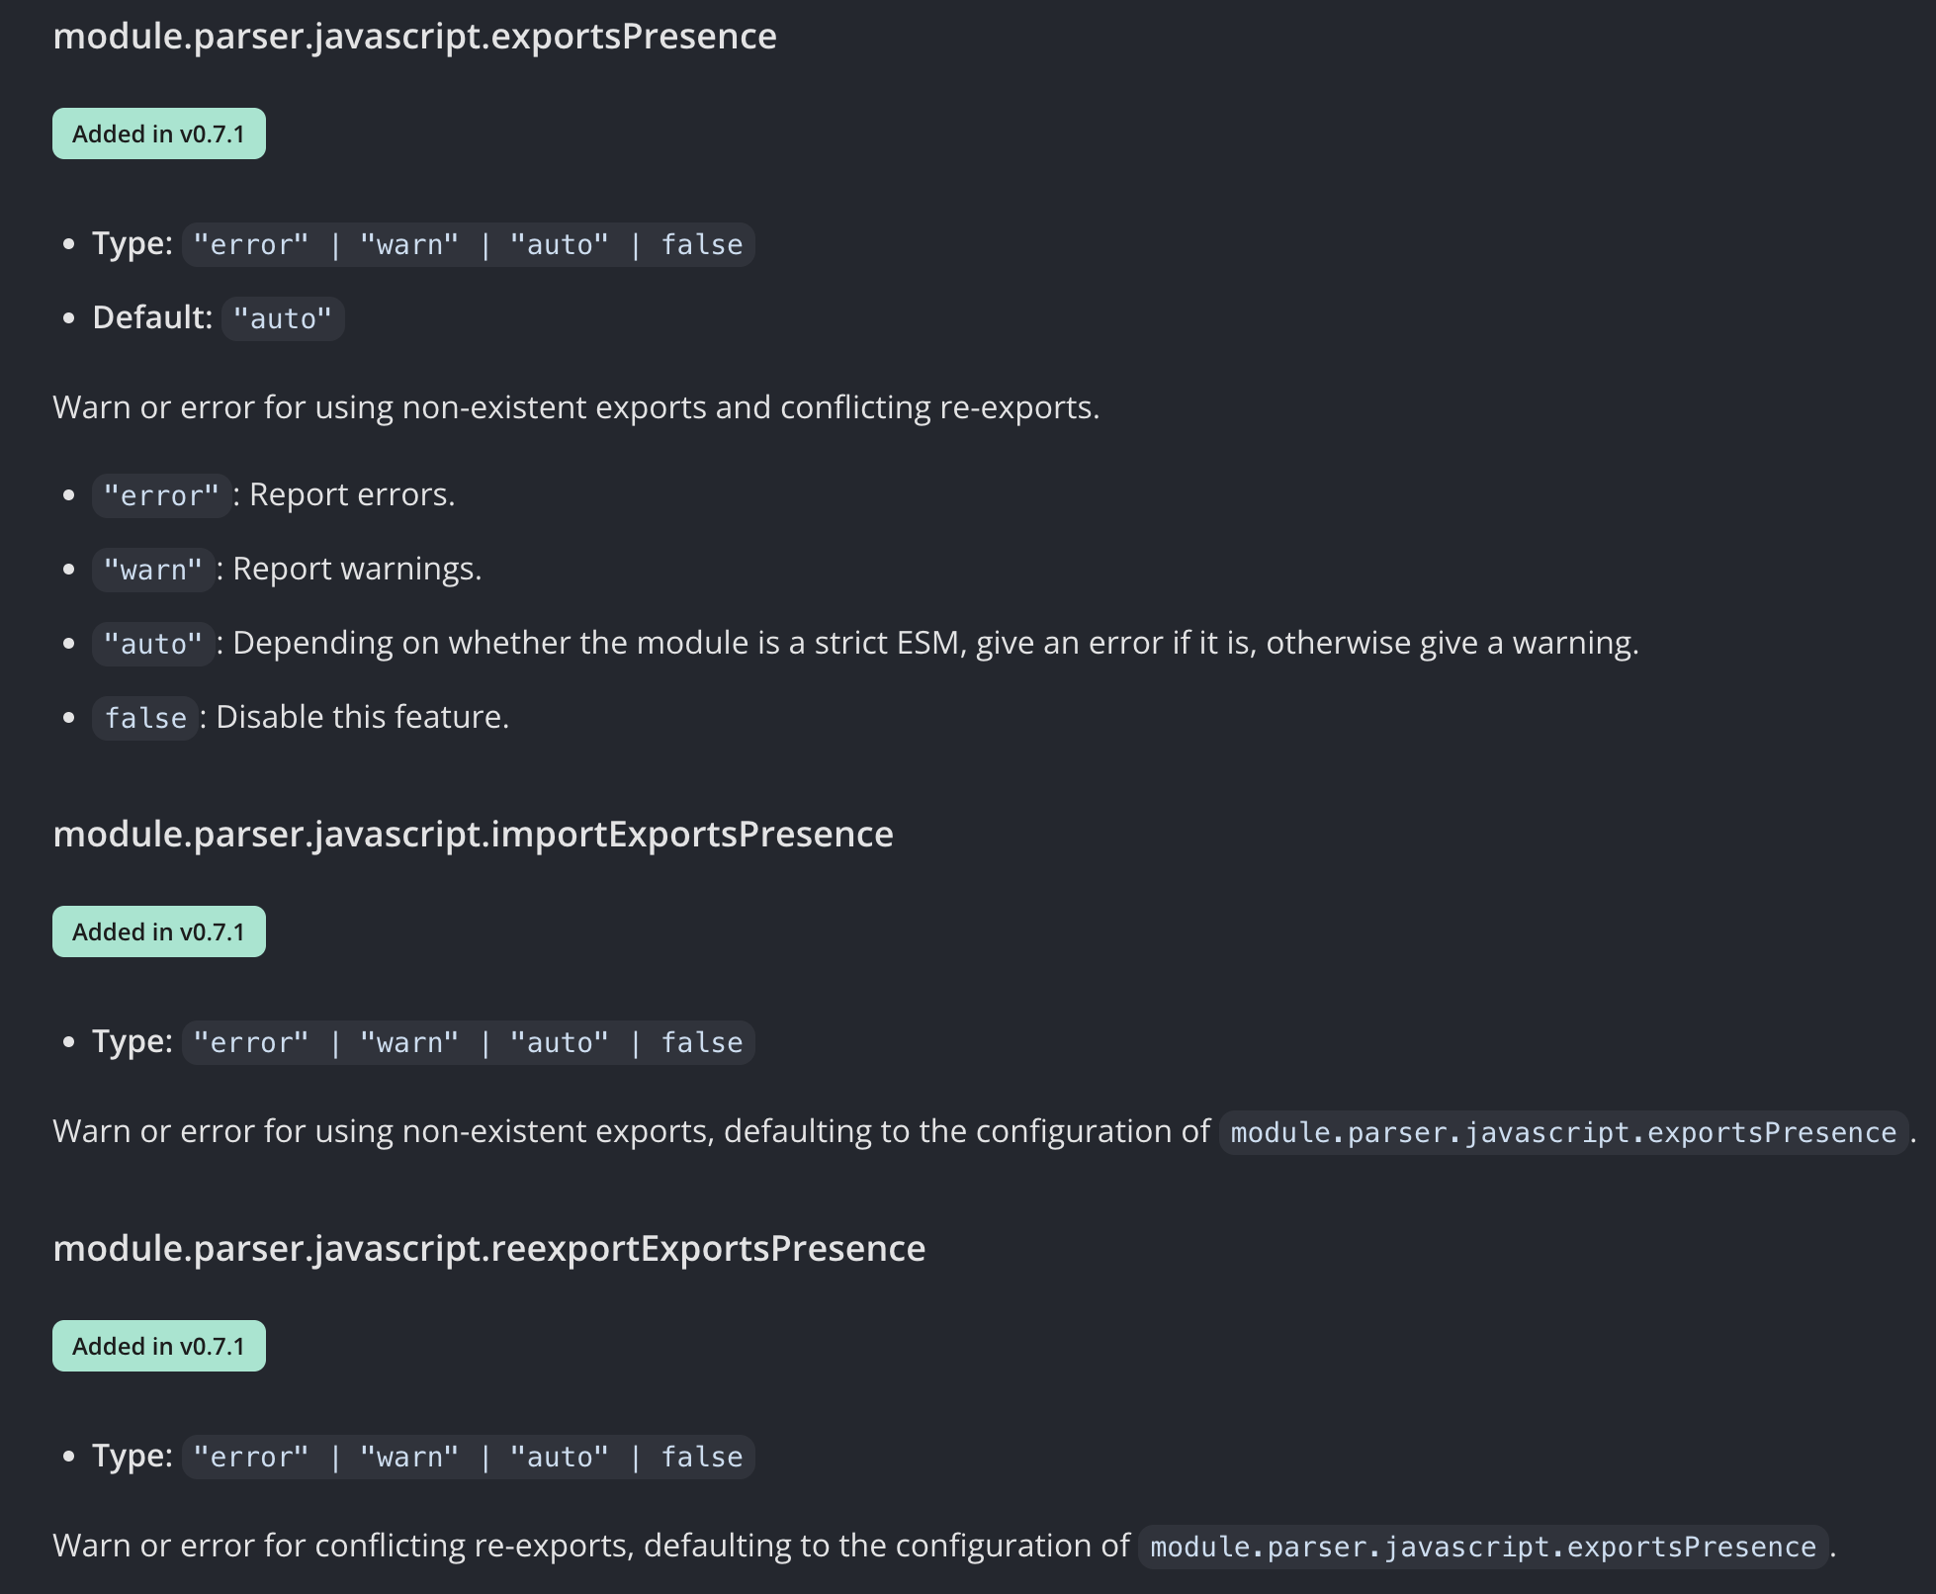Click the module.parser.javascript.reexportExportsPresence heading
Viewport: 1936px width, 1594px height.
coord(488,1249)
